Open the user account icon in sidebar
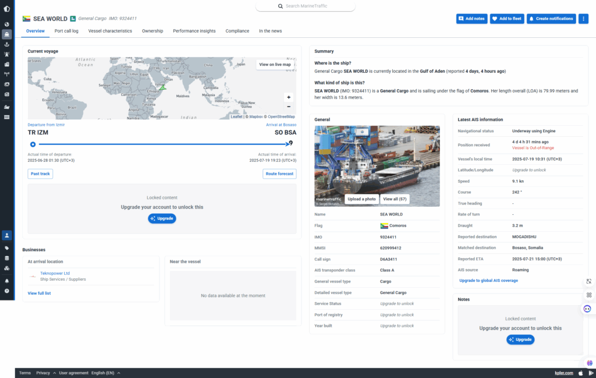Image resolution: width=596 pixels, height=378 pixels. (7, 235)
